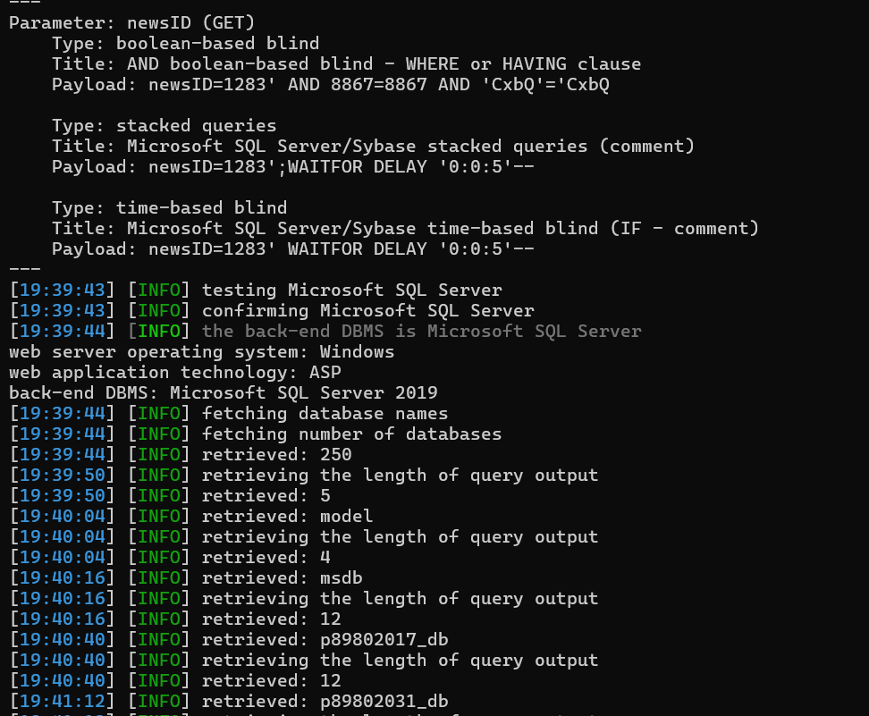
Task: Click 'retrieving the length' entry at 19:40:16
Action: click(401, 598)
